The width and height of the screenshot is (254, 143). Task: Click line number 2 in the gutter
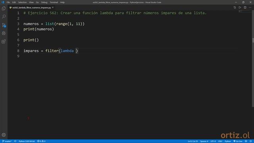coord(18,18)
